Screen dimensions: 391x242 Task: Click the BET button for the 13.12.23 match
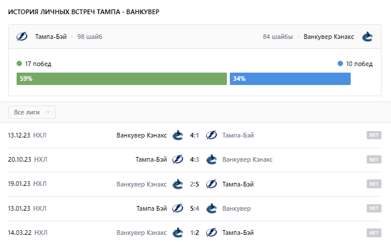tap(374, 135)
